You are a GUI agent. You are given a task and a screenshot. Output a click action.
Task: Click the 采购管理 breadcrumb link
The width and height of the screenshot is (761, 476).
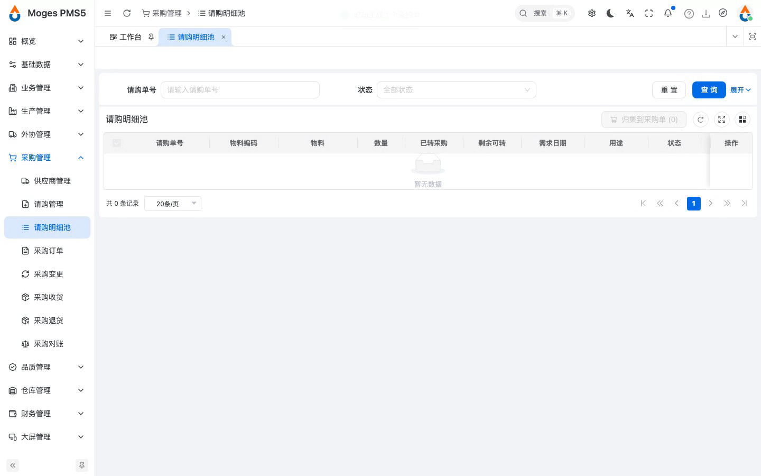pyautogui.click(x=162, y=13)
